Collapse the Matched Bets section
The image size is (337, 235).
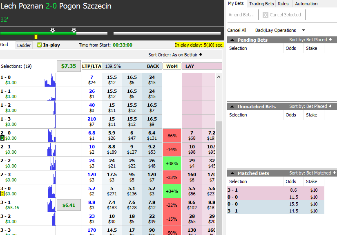click(x=232, y=173)
